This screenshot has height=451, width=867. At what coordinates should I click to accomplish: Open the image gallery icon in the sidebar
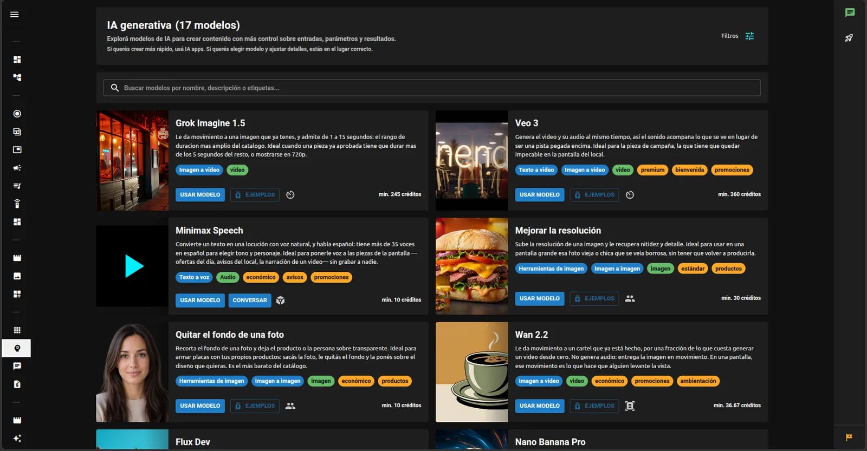pos(17,276)
